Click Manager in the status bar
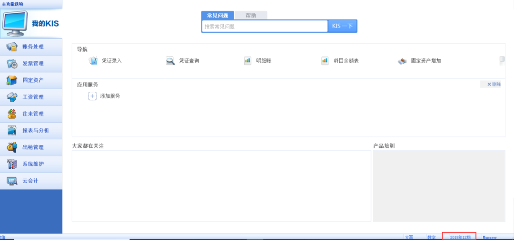Screen dimensions: 514x240 point(490,237)
